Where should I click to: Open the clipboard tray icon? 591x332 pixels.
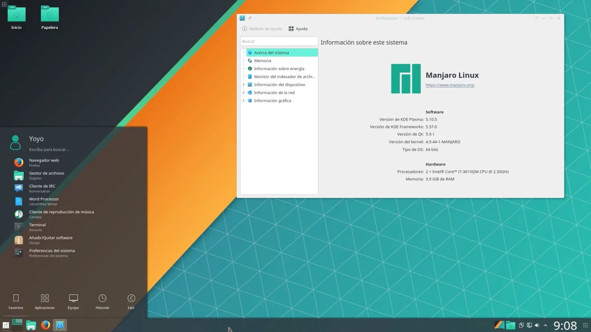coord(521,325)
